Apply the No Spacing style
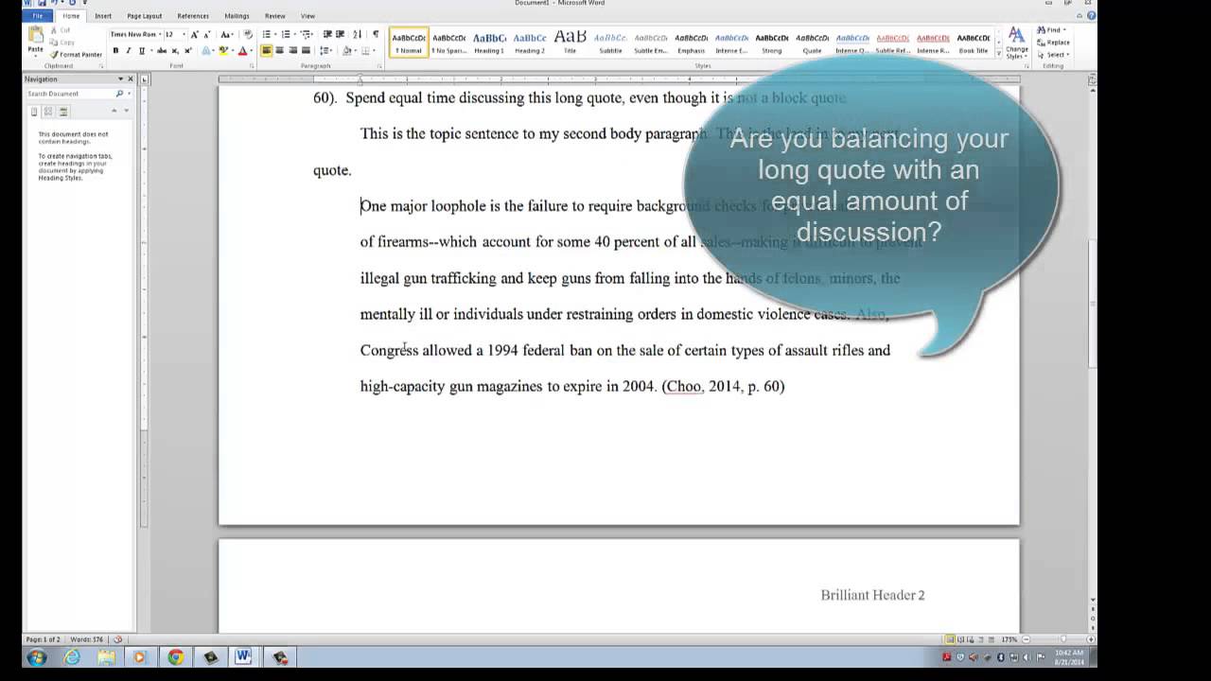Viewport: 1211px width, 681px height. click(449, 42)
